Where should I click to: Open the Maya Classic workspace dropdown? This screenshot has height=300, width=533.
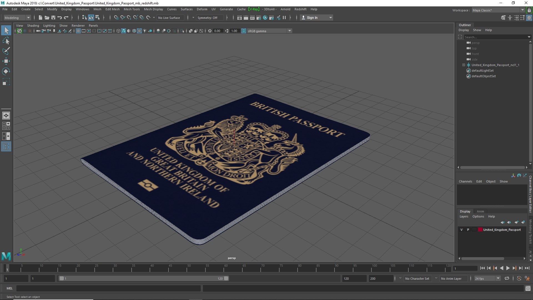[498, 10]
